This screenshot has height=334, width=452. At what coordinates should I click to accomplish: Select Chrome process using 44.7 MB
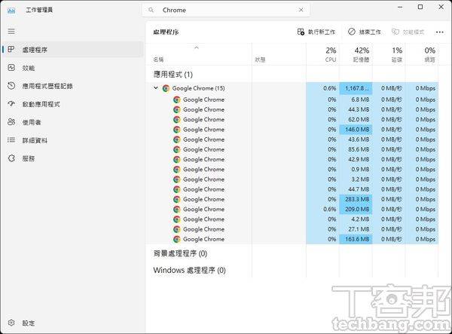[x=292, y=189]
